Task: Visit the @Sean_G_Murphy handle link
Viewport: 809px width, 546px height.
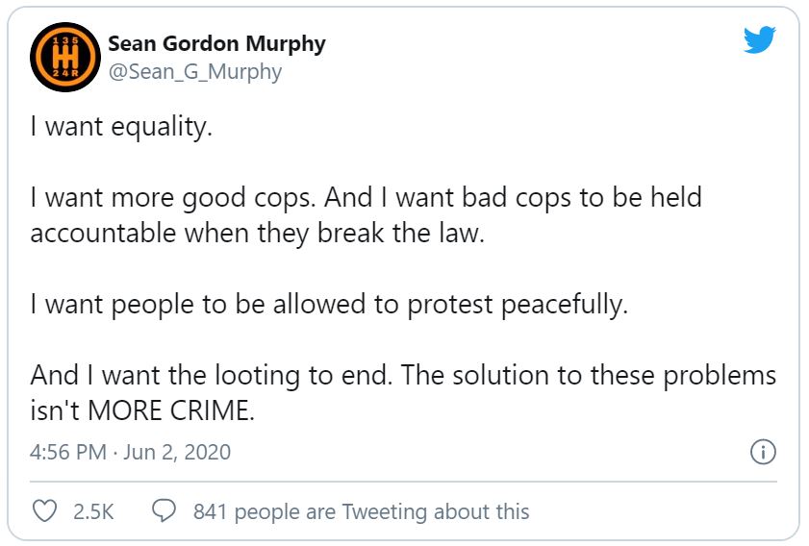Action: click(x=194, y=72)
